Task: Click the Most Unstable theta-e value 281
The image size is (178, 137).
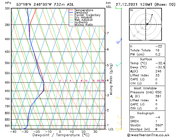Action: coord(158,96)
